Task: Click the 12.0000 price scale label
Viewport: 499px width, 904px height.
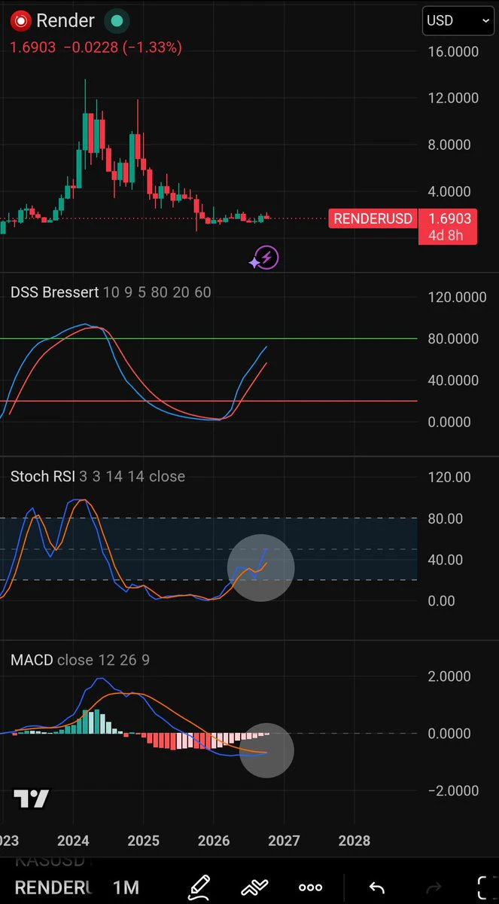Action: (x=453, y=99)
